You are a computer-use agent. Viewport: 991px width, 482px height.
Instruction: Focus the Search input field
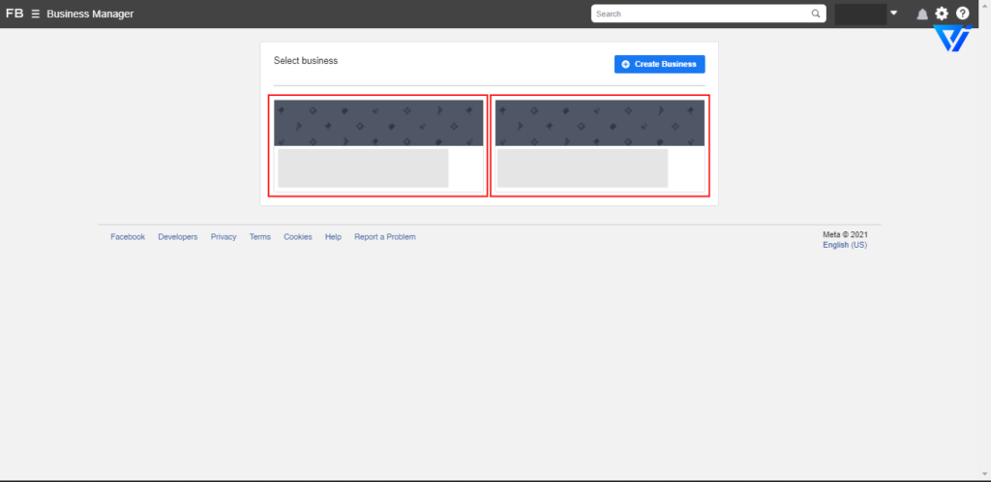pyautogui.click(x=708, y=14)
